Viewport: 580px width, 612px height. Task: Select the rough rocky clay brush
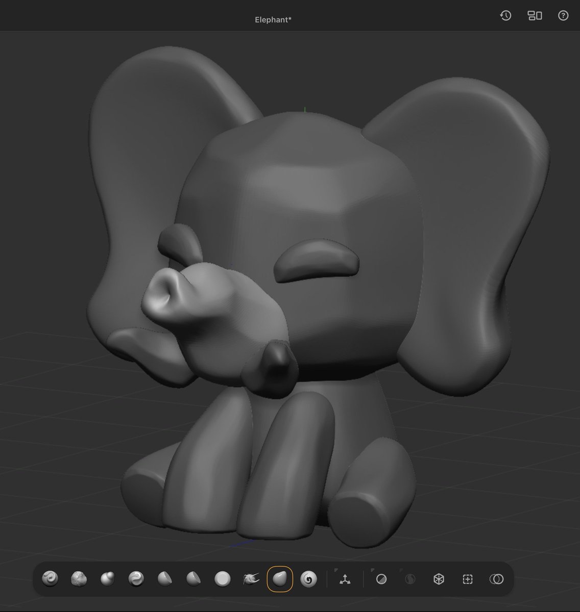[x=79, y=579]
